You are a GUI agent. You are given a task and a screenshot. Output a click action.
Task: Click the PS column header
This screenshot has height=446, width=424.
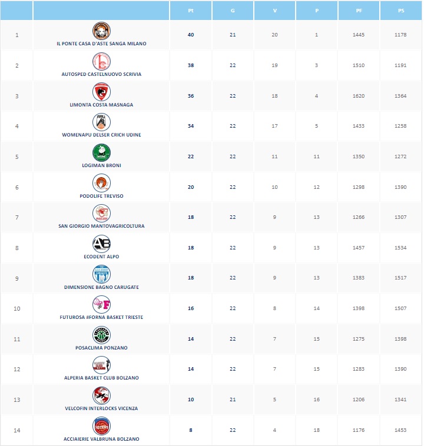point(401,11)
